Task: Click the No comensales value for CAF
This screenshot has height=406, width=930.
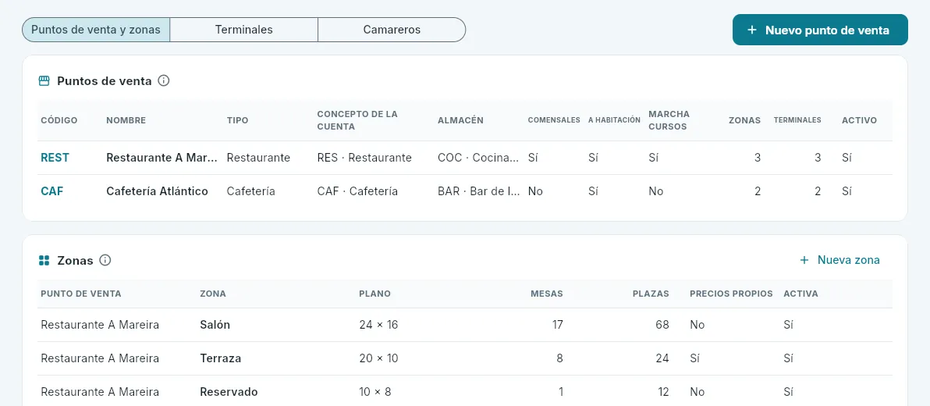Action: point(535,191)
